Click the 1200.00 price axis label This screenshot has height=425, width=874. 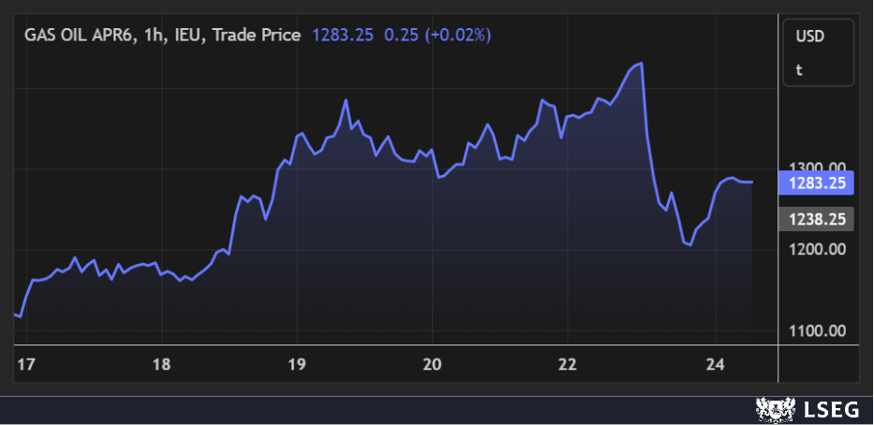(x=819, y=249)
